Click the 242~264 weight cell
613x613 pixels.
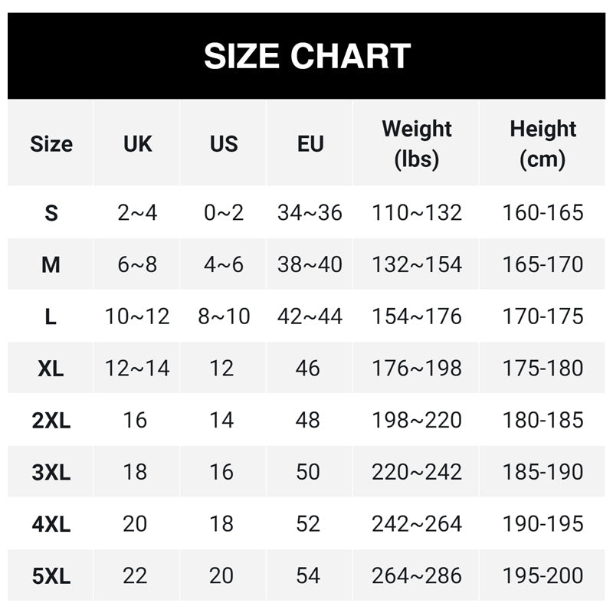pos(417,524)
